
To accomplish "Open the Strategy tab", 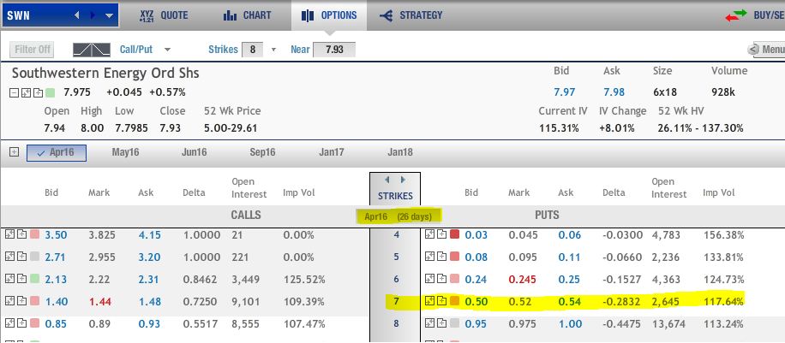I will pyautogui.click(x=411, y=15).
